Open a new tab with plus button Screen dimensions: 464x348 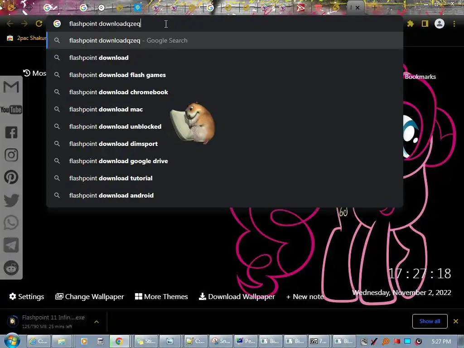pyautogui.click(x=374, y=8)
